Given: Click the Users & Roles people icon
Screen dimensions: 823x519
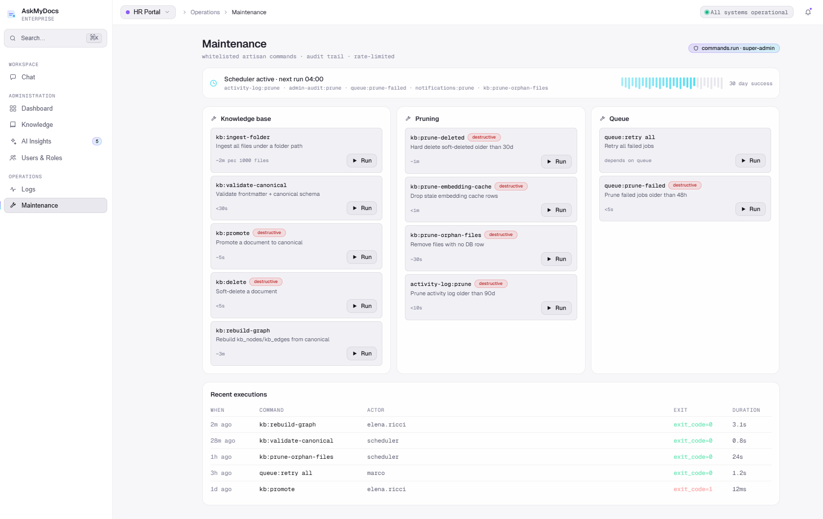Looking at the screenshot, I should [x=13, y=158].
